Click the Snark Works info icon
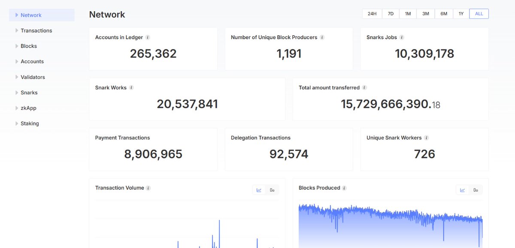 click(x=130, y=88)
